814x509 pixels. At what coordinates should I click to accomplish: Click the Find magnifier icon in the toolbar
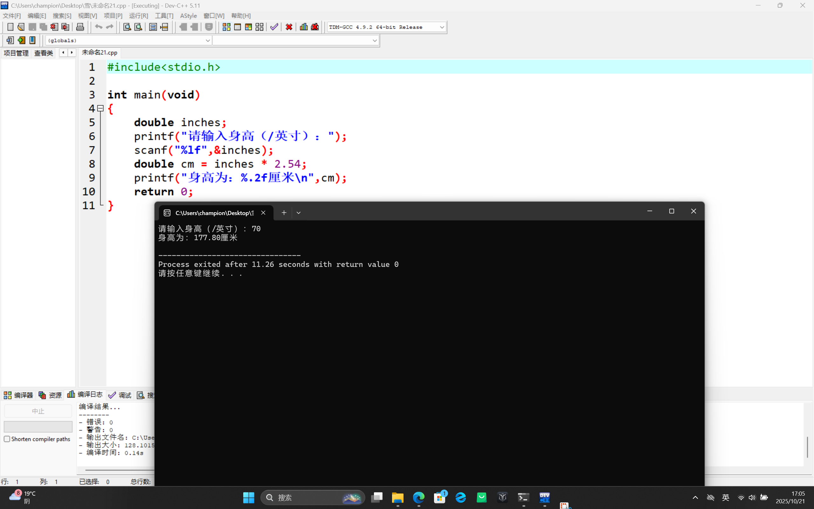(127, 27)
